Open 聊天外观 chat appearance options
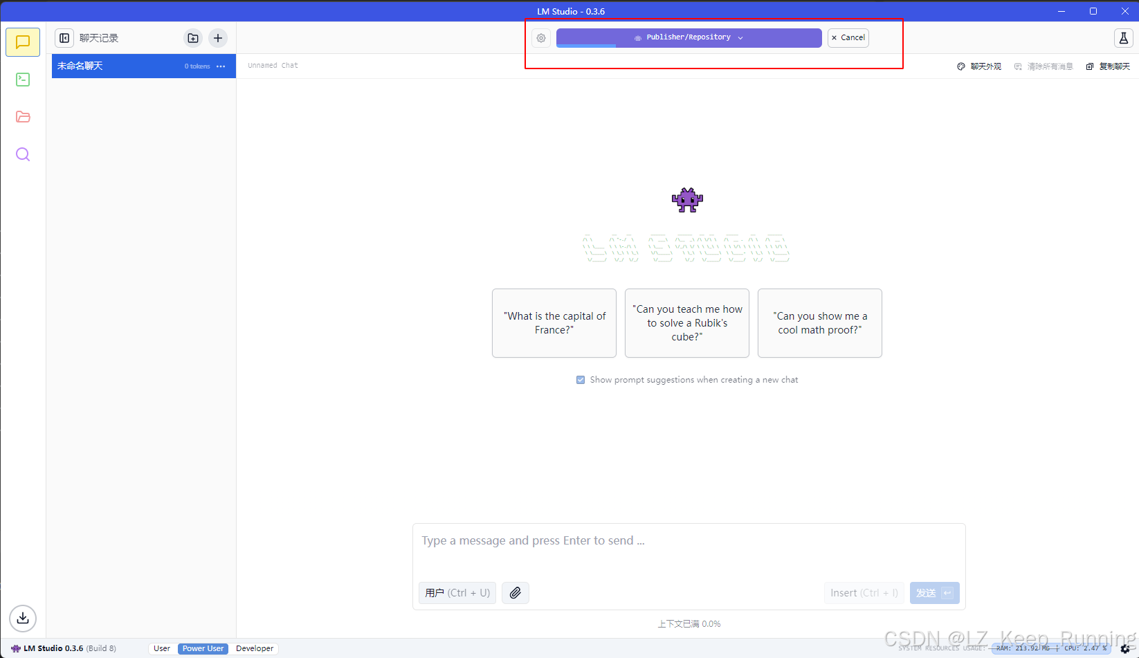The height and width of the screenshot is (658, 1139). click(979, 66)
